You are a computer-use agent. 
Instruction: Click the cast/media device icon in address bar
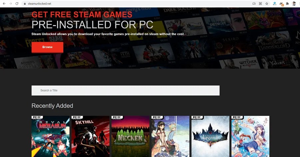click(x=254, y=4)
